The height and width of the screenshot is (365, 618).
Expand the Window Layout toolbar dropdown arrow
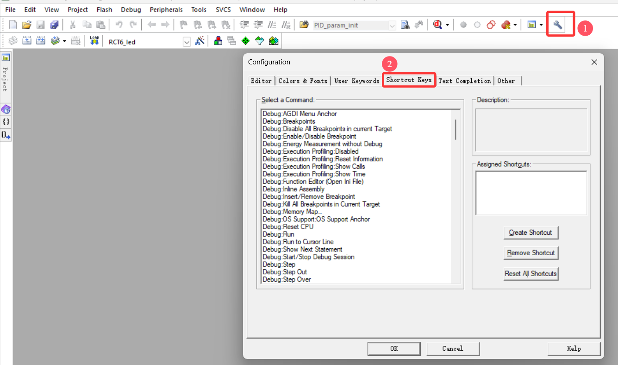tap(541, 25)
